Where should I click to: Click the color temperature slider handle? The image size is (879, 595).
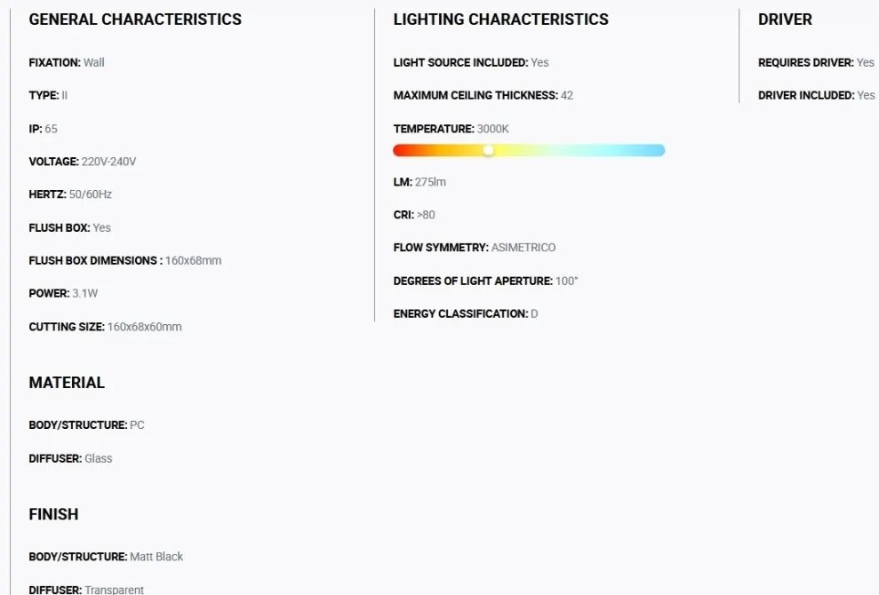click(488, 150)
